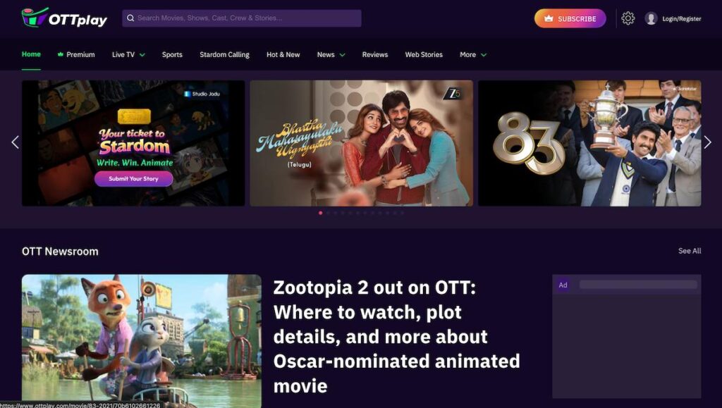Switch to Hot & New tab
This screenshot has width=722, height=408.
283,55
